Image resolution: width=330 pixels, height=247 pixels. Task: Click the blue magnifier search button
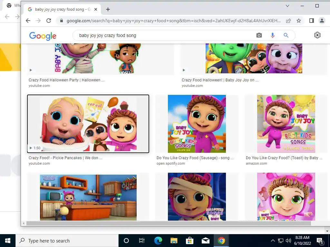coord(286,35)
